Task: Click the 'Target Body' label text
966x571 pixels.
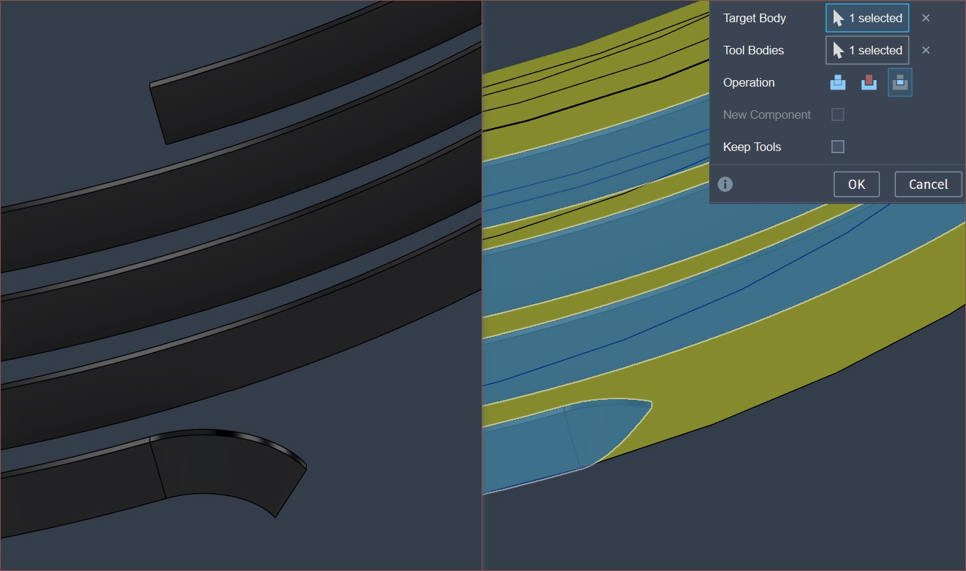Action: (754, 19)
